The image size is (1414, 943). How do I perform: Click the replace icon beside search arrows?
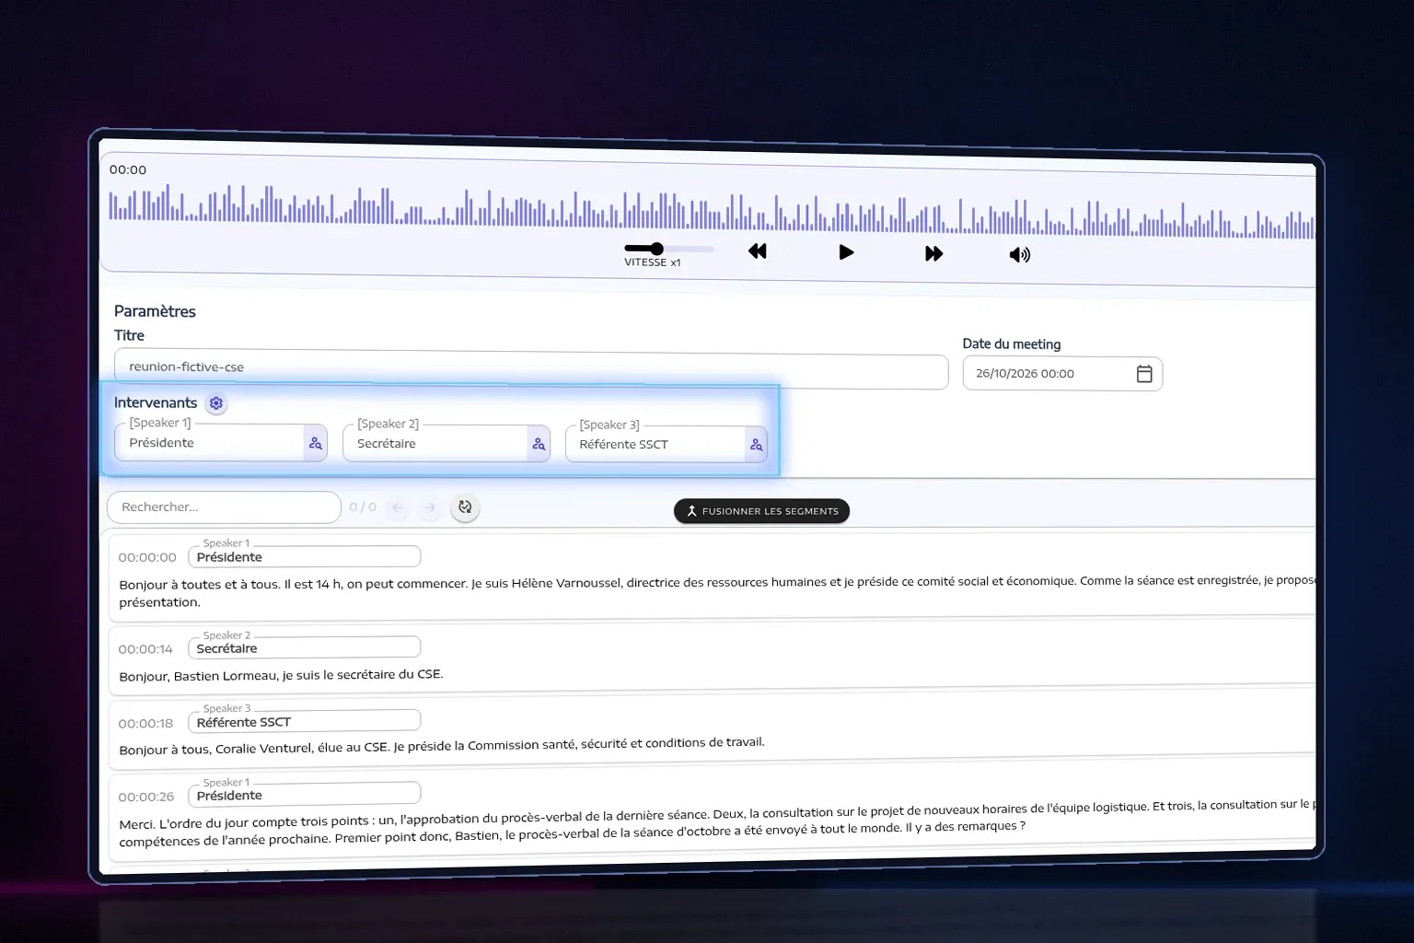[465, 507]
